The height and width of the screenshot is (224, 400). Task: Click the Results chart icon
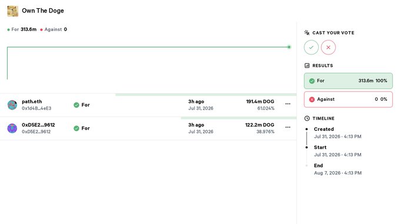click(x=307, y=66)
